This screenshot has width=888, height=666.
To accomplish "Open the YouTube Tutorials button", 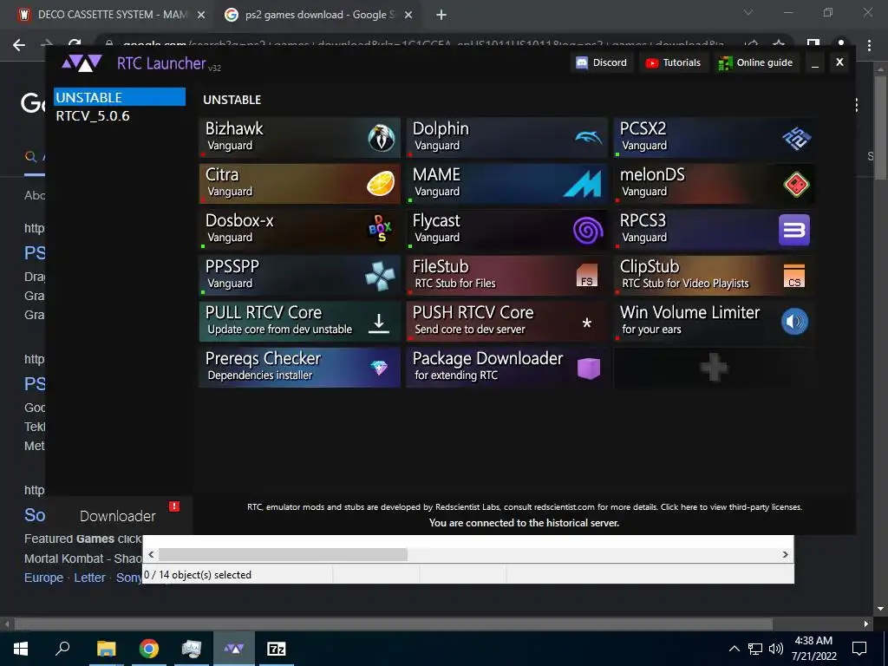I will click(x=673, y=62).
